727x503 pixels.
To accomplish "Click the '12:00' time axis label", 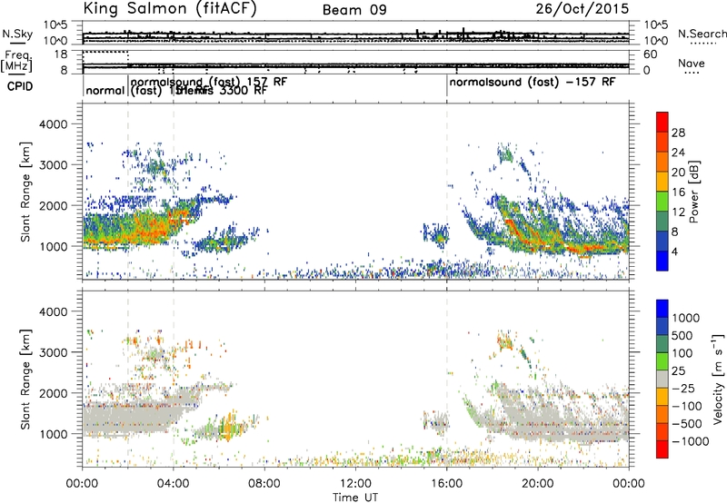I will click(x=355, y=484).
